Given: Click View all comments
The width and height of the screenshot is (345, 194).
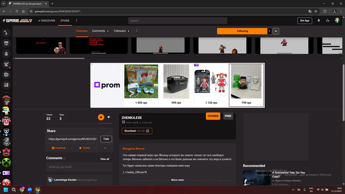Looking at the screenshot, I should [105, 159].
